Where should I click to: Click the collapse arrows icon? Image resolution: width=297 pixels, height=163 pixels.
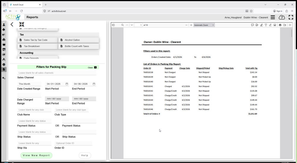[22, 24]
